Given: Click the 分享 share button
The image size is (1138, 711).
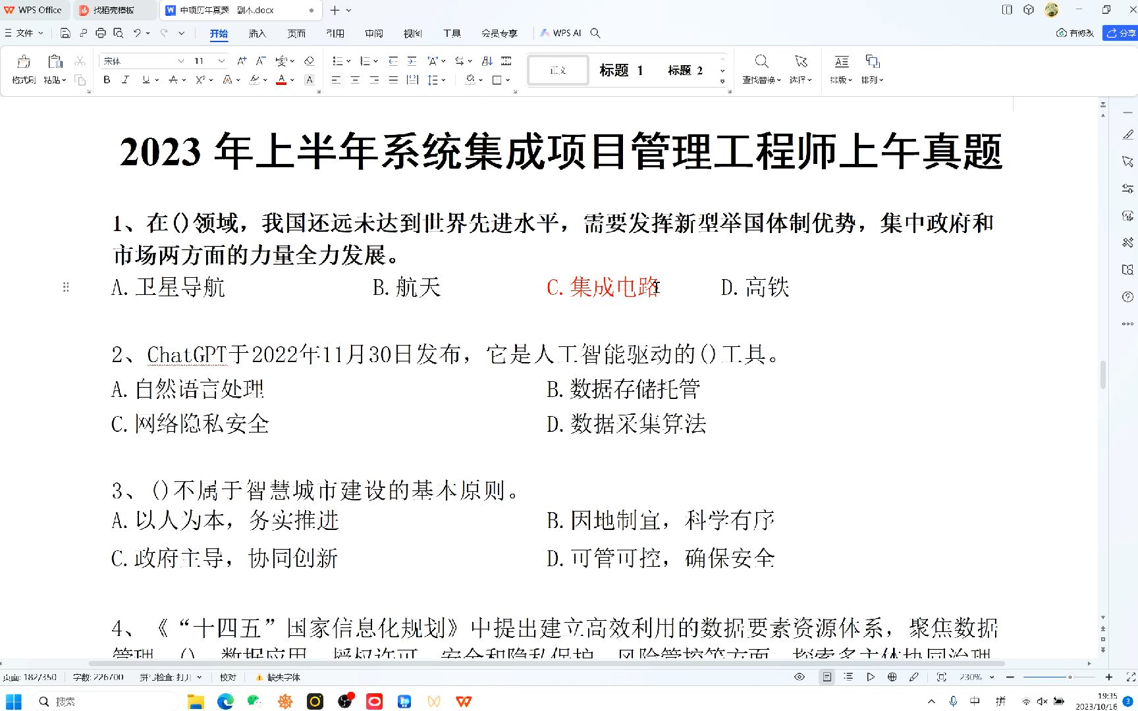Looking at the screenshot, I should [x=1120, y=33].
